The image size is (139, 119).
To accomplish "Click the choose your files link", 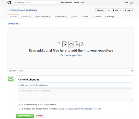I will point(73,55).
